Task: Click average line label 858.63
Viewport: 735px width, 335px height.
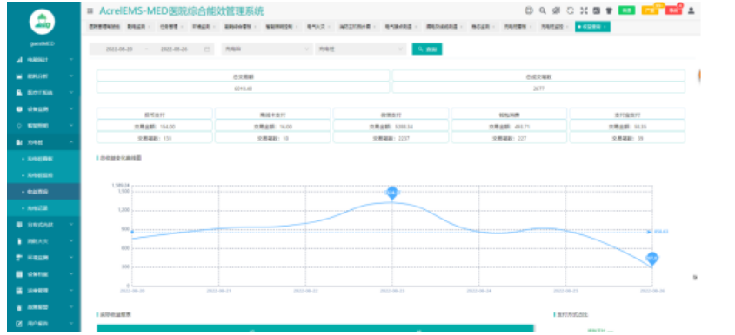Action: coord(661,232)
